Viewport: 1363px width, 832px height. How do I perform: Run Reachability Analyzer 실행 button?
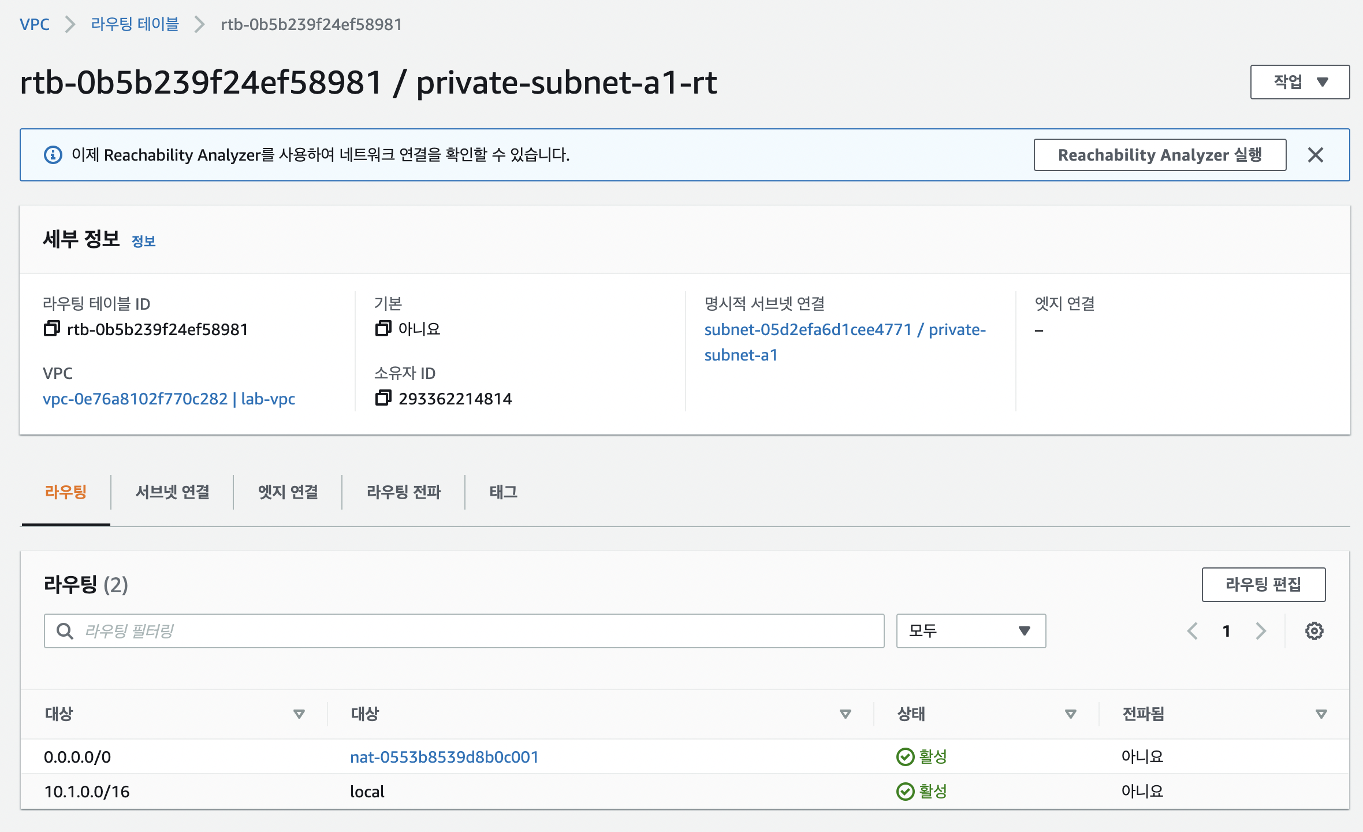point(1159,155)
